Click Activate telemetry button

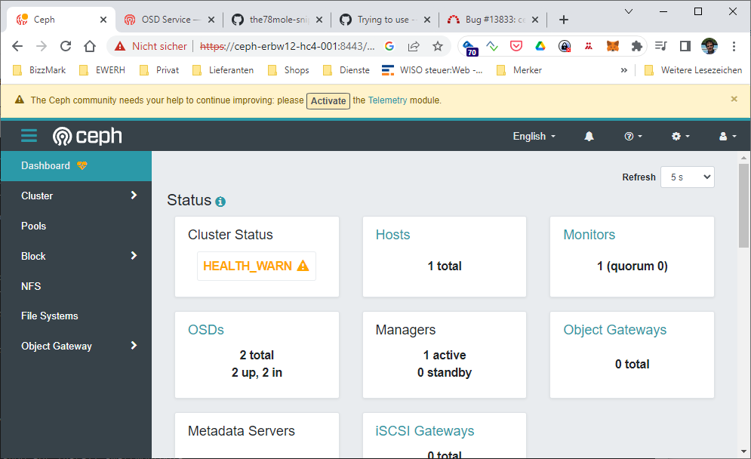pos(328,100)
